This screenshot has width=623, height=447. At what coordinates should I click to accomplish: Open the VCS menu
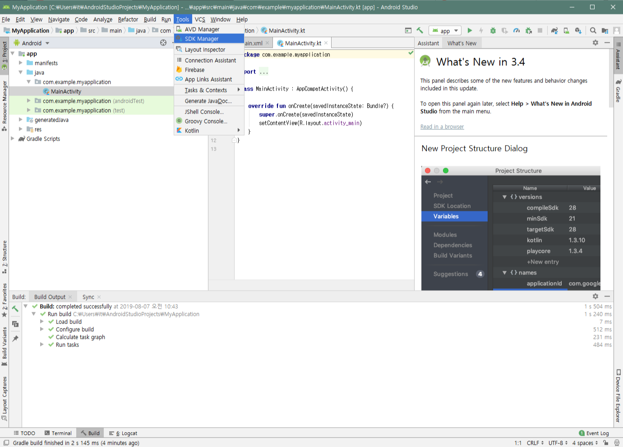pos(200,19)
